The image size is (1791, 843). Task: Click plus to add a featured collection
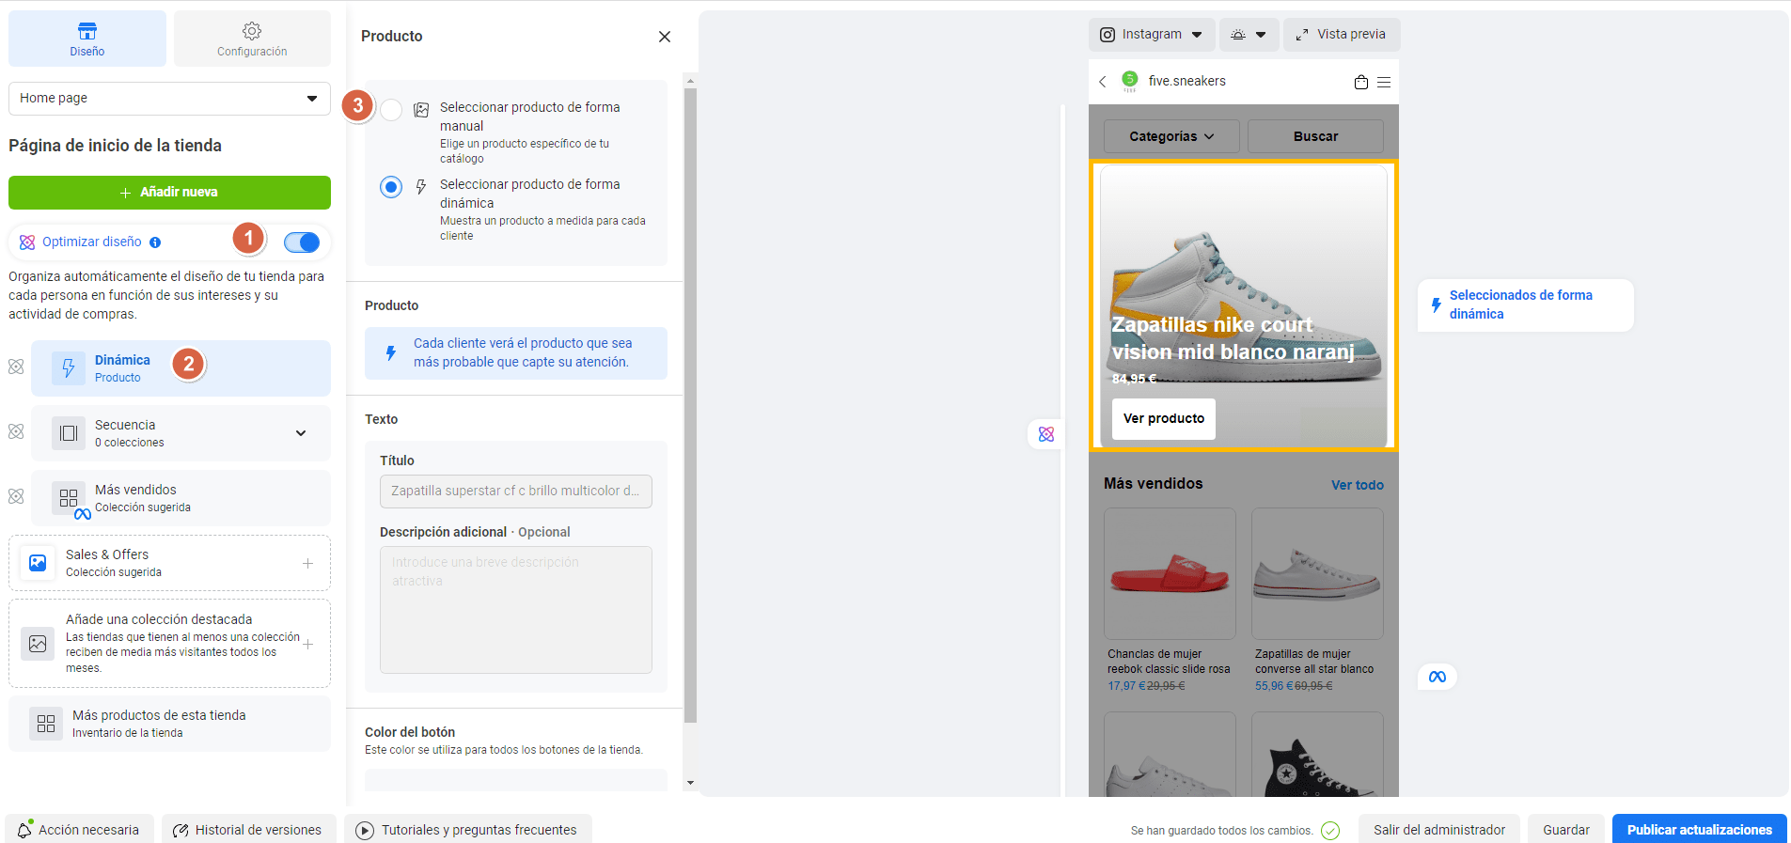click(307, 644)
